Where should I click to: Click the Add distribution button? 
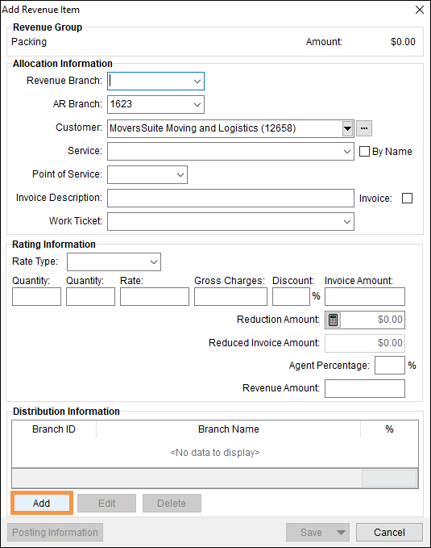(42, 504)
